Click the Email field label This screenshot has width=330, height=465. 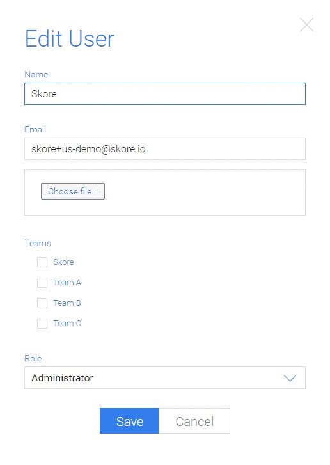35,129
